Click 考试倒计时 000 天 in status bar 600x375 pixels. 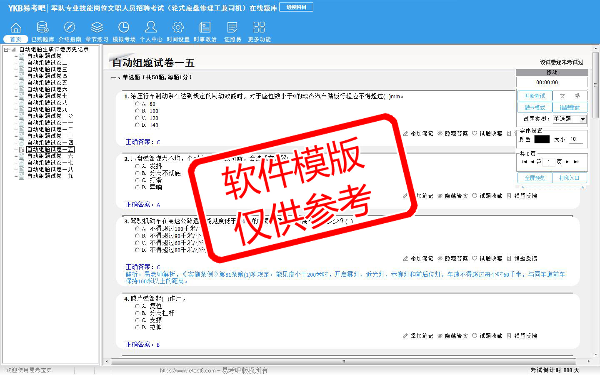pos(555,370)
